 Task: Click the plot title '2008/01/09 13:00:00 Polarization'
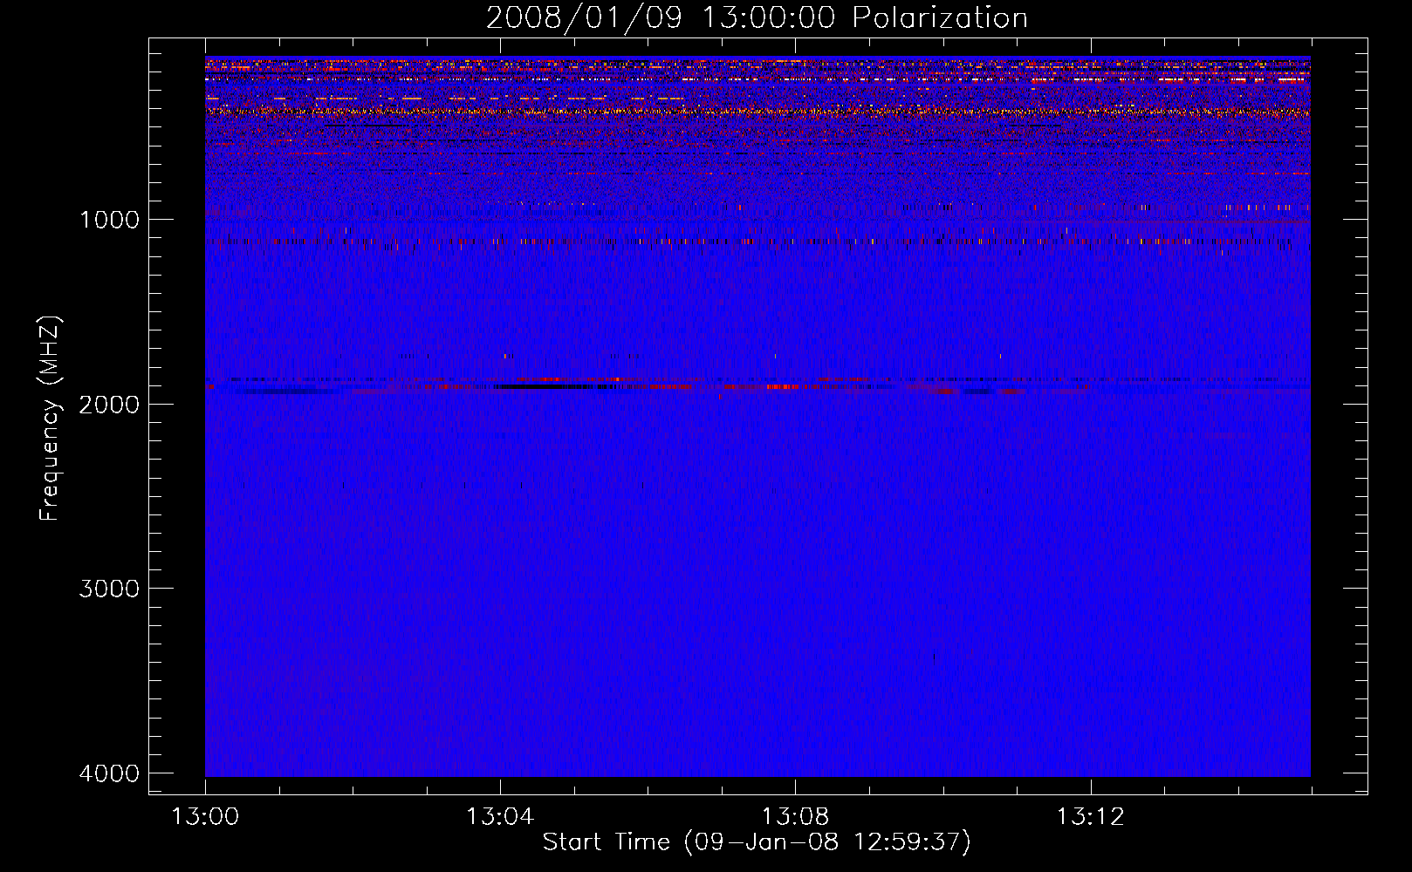[757, 18]
